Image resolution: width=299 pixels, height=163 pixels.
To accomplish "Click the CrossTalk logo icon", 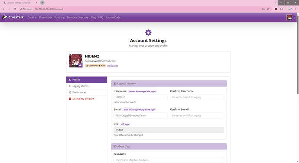I will pos(5,17).
